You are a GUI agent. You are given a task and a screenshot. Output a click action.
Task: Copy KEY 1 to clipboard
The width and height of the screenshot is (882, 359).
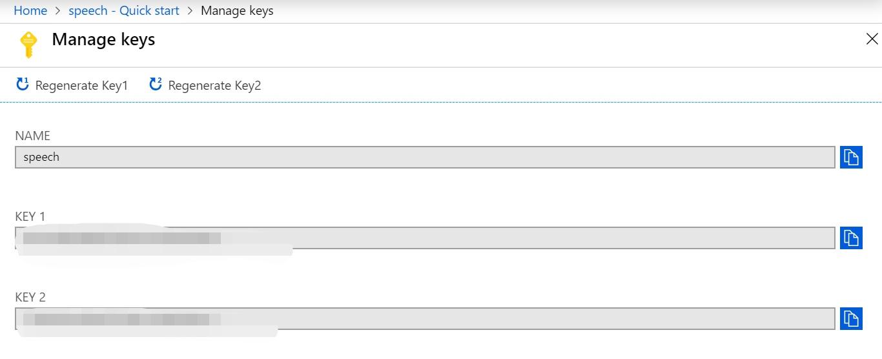pos(851,238)
